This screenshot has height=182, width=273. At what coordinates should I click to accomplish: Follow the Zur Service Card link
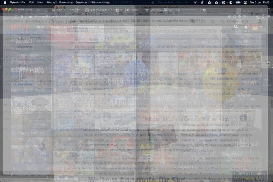tap(202, 150)
